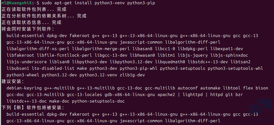The width and height of the screenshot is (274, 125).
Task: Click the autoconf suggested package
Action: [x=188, y=88]
